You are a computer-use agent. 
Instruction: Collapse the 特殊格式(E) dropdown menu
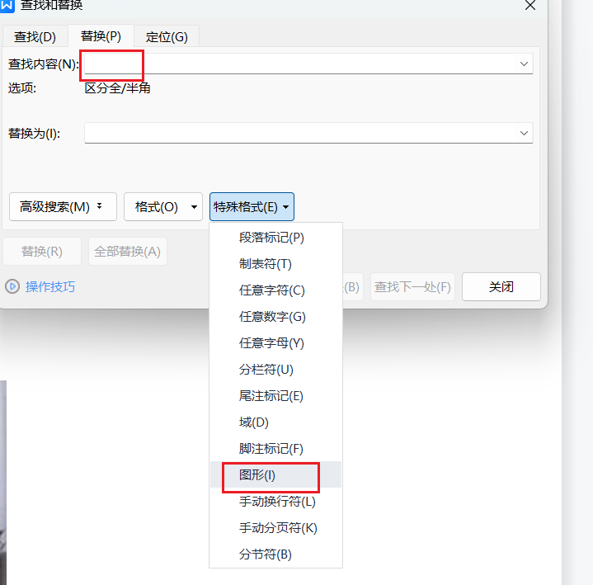point(252,207)
